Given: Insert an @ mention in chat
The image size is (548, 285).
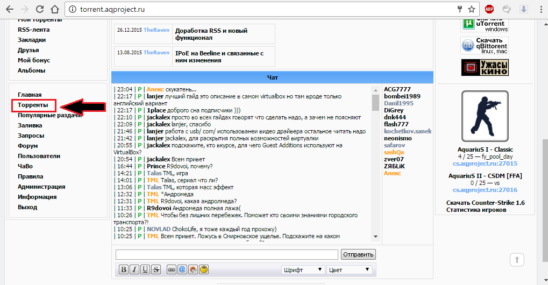Looking at the screenshot, I should pyautogui.click(x=182, y=269).
